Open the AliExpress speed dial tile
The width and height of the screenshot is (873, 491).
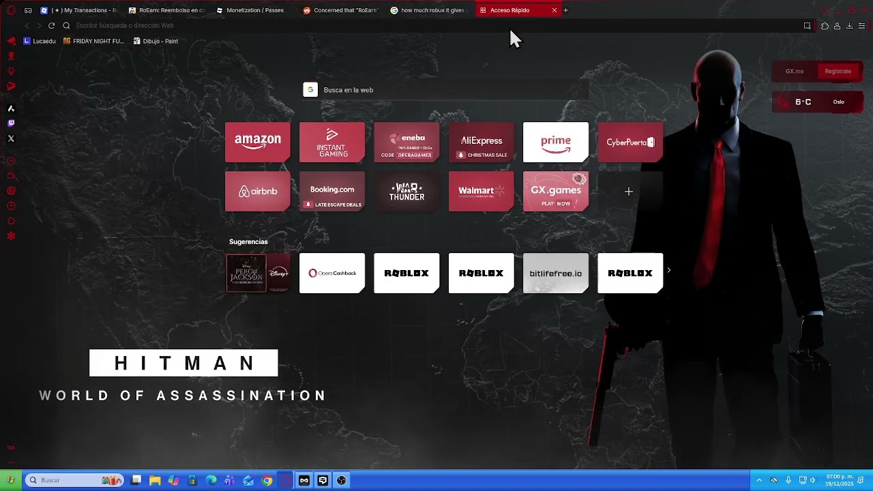click(x=482, y=142)
